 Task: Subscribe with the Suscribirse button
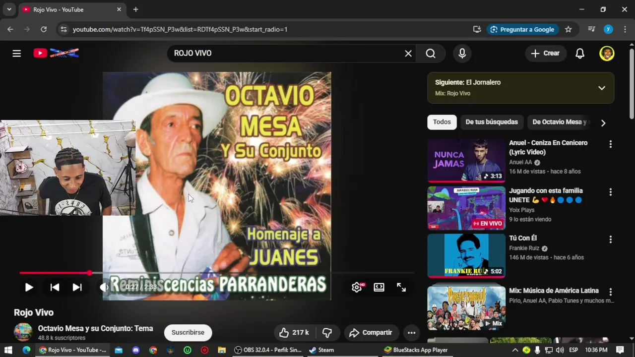[188, 333]
